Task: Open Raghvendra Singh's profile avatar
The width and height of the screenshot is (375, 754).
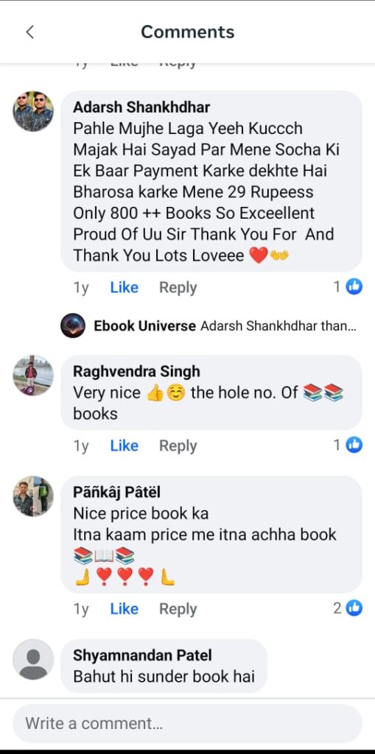Action: pyautogui.click(x=33, y=376)
